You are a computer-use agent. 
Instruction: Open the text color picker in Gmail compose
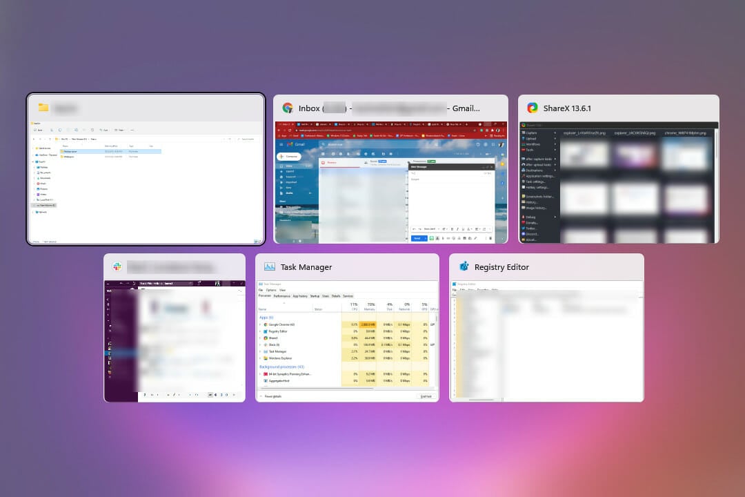click(469, 229)
